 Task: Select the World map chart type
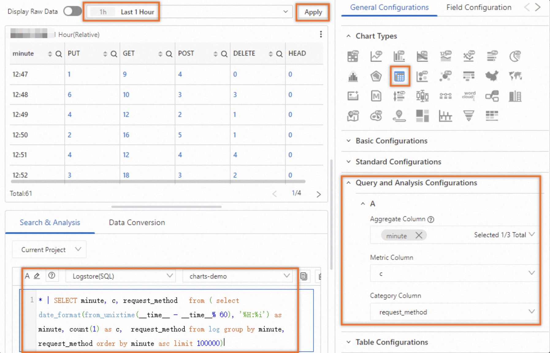[515, 76]
